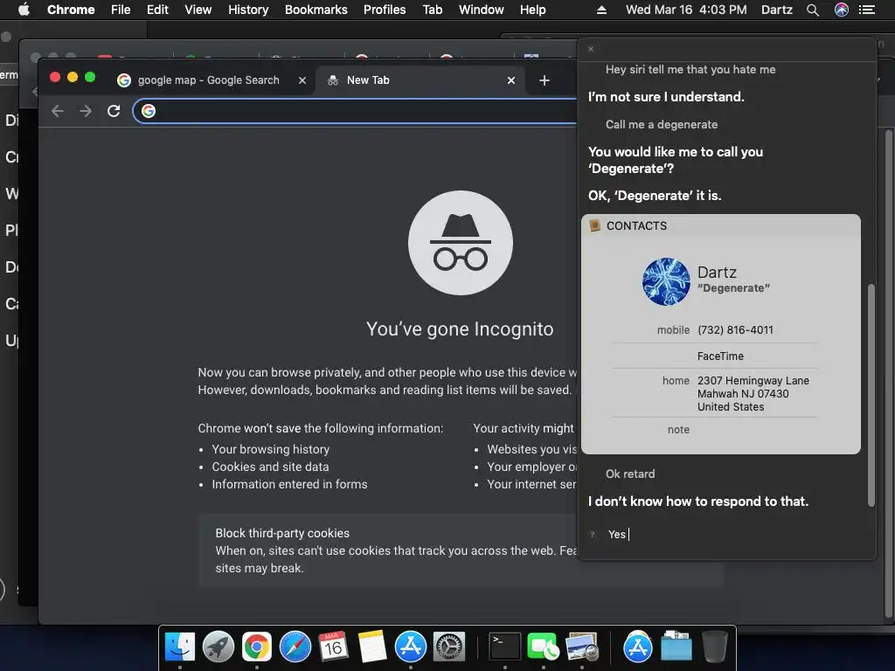Image resolution: width=895 pixels, height=671 pixels.
Task: Click the eject icon in menu bar
Action: pos(601,10)
